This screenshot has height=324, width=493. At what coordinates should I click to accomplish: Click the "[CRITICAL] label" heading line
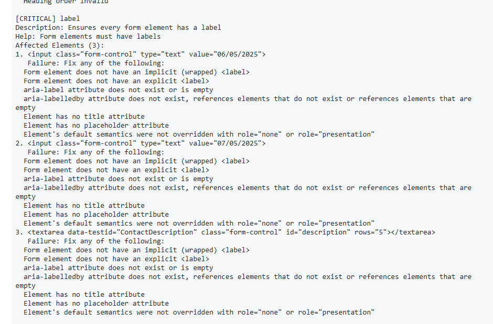[48, 18]
